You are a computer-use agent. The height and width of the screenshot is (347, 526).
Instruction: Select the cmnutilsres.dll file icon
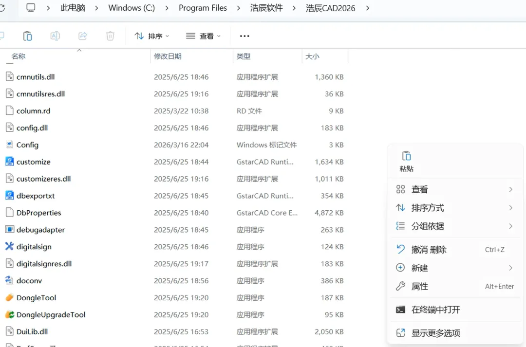(x=9, y=93)
